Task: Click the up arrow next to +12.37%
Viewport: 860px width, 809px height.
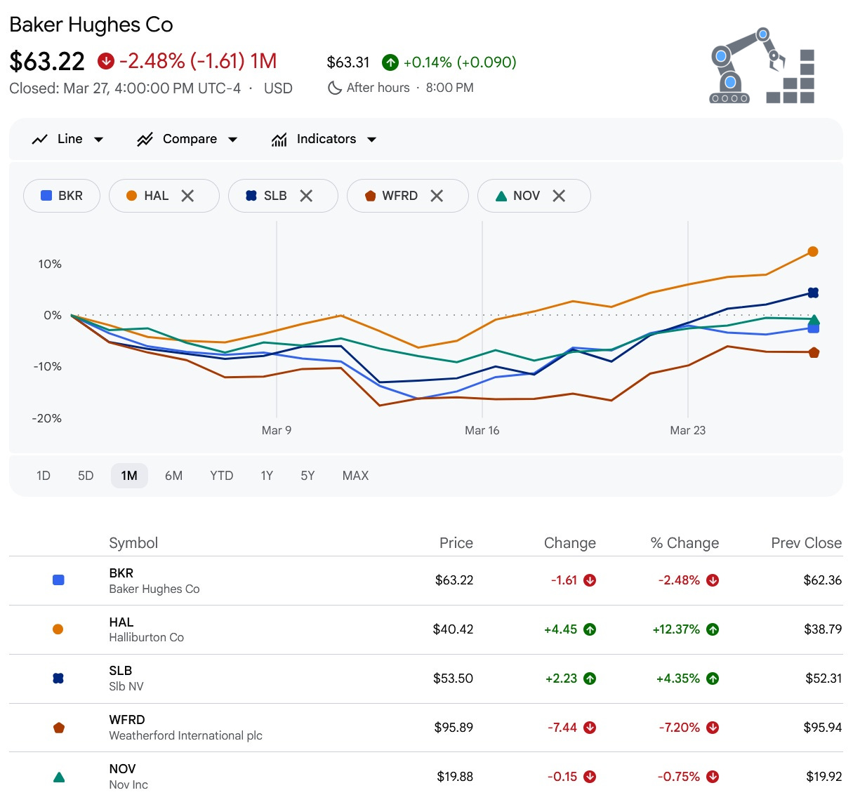Action: (713, 629)
